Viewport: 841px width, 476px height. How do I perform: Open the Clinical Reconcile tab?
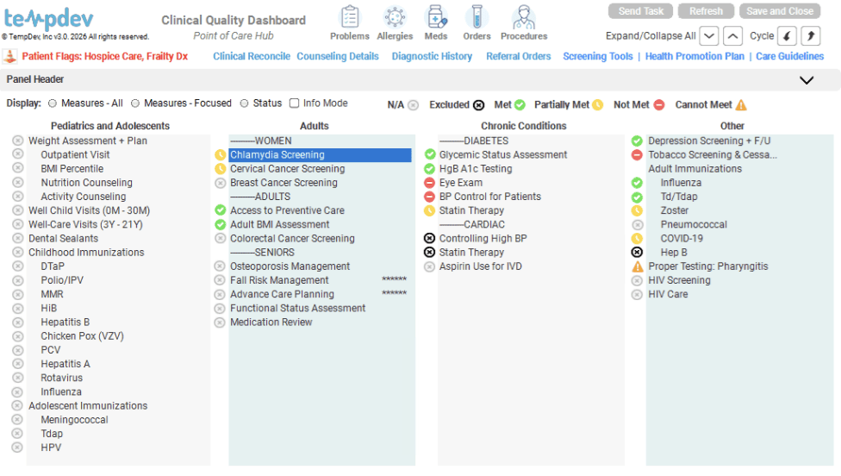(252, 56)
